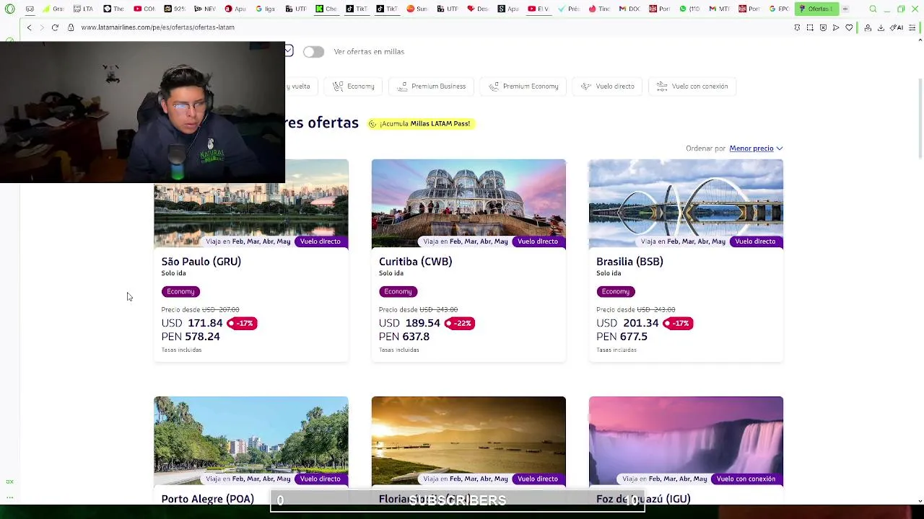This screenshot has width=924, height=519.
Task: Filter offers by Premium Business
Action: point(431,86)
